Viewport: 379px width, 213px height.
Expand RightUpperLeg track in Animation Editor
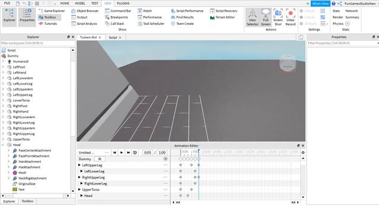click(79, 177)
